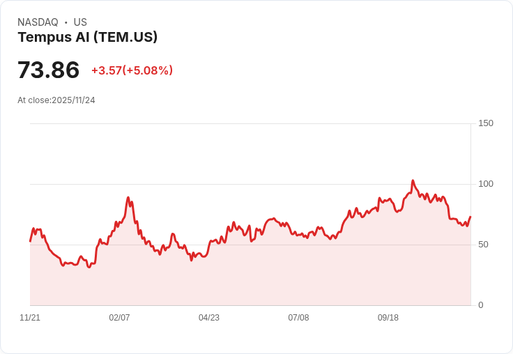Open the Tempus AI (TEM.US) title
Screen dimensions: 513x354
click(87, 37)
